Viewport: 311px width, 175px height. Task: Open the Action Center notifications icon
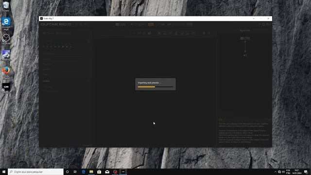click(306, 172)
